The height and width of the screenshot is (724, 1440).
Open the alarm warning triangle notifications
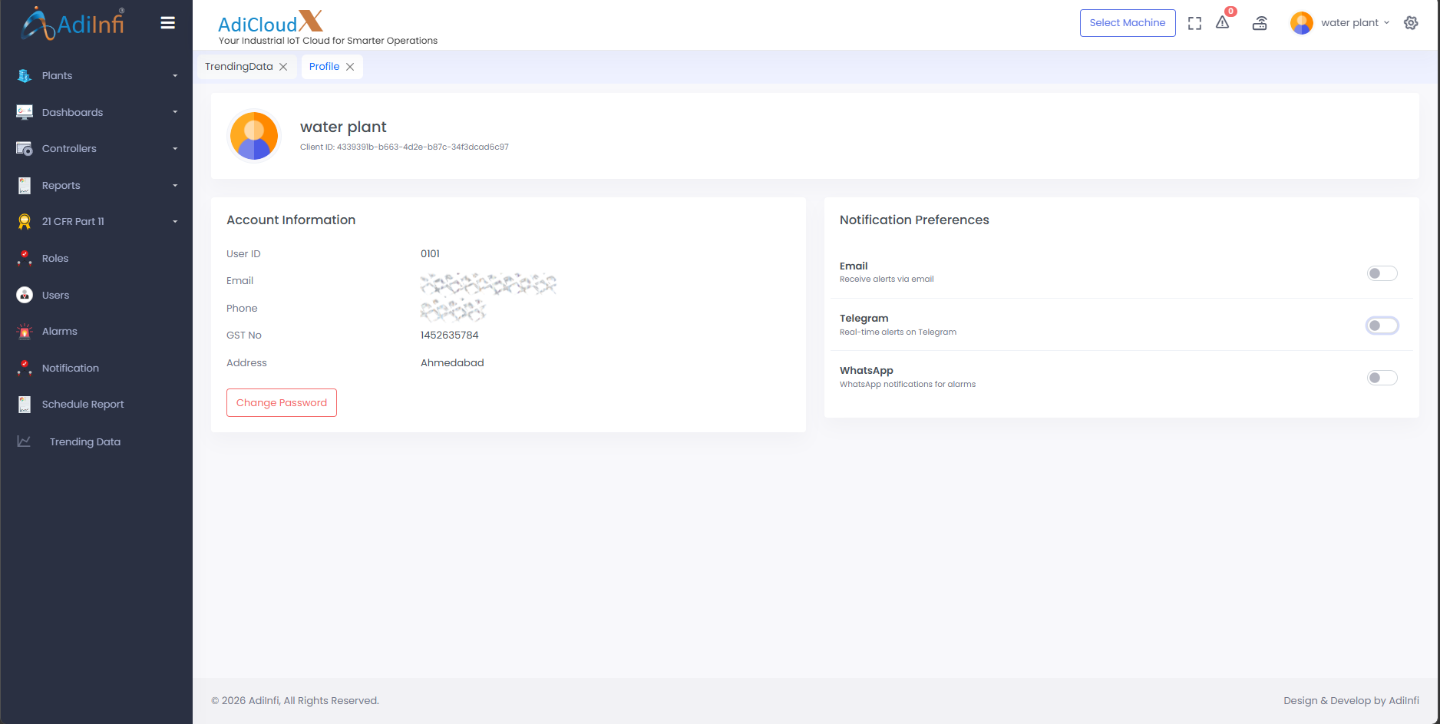pos(1223,23)
